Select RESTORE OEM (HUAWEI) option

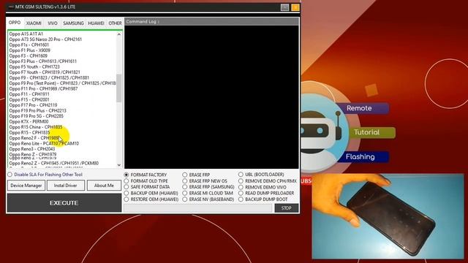151,199
